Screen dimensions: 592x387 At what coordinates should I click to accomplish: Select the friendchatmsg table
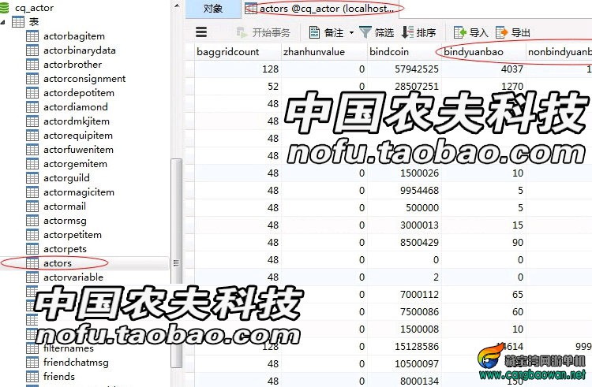coord(76,362)
